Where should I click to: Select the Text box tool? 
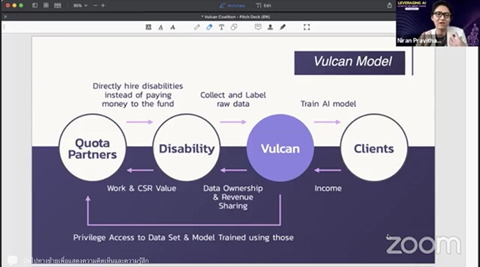pos(221,27)
